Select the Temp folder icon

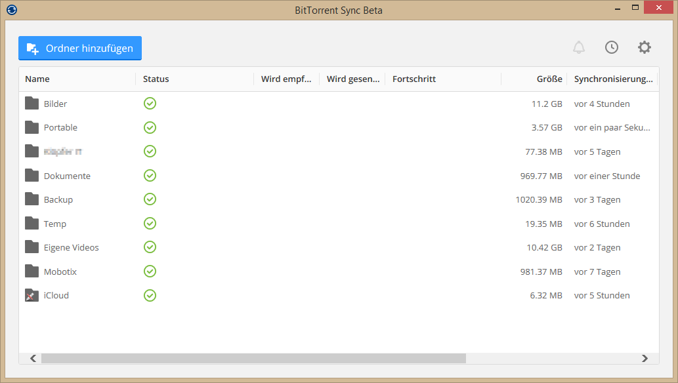[32, 223]
